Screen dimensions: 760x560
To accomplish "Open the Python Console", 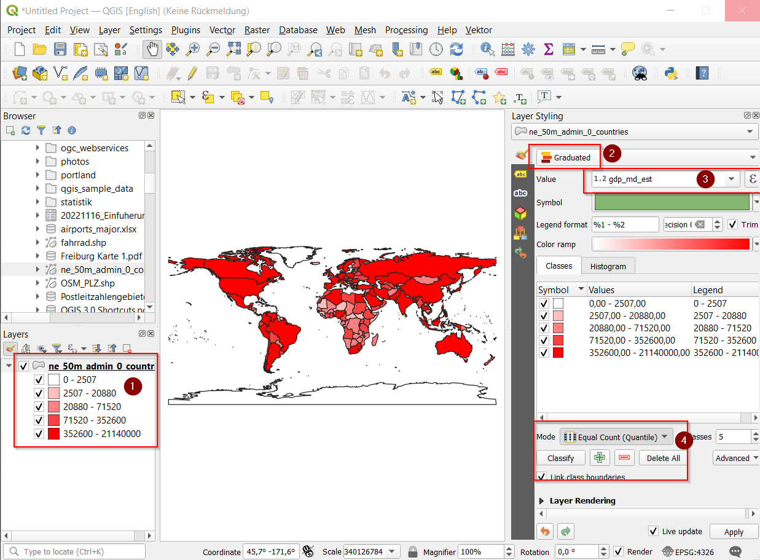I will 671,73.
